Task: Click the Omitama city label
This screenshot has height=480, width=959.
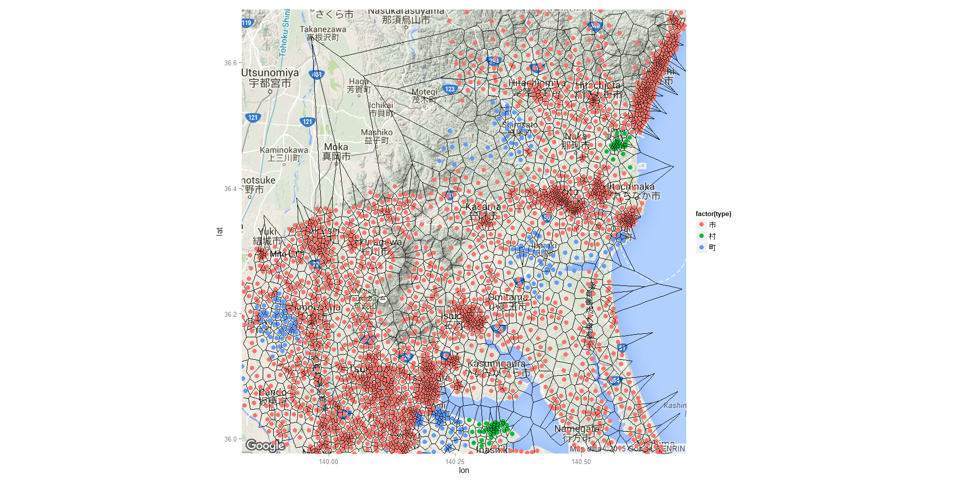Action: click(507, 297)
